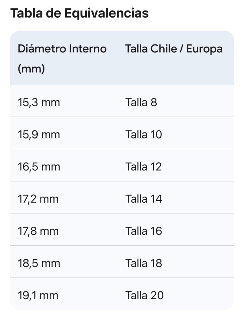Click the '18,5 mm' diameter cell
This screenshot has height=314, width=244.
point(39,263)
